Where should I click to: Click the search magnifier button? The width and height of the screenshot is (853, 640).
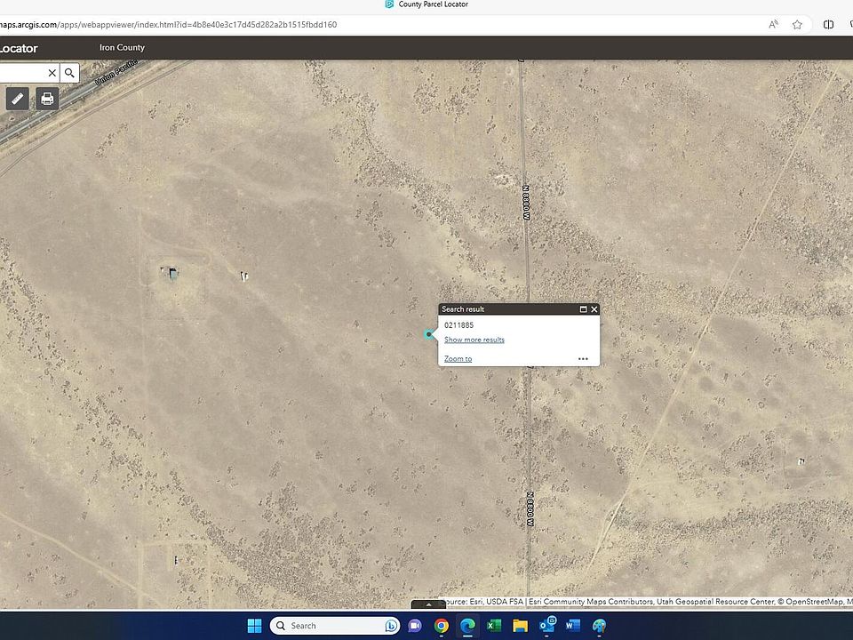pos(69,73)
